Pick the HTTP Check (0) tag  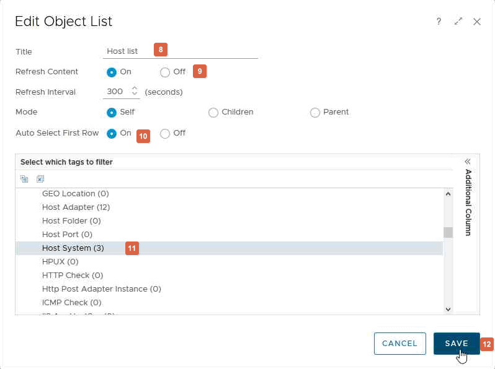point(73,276)
